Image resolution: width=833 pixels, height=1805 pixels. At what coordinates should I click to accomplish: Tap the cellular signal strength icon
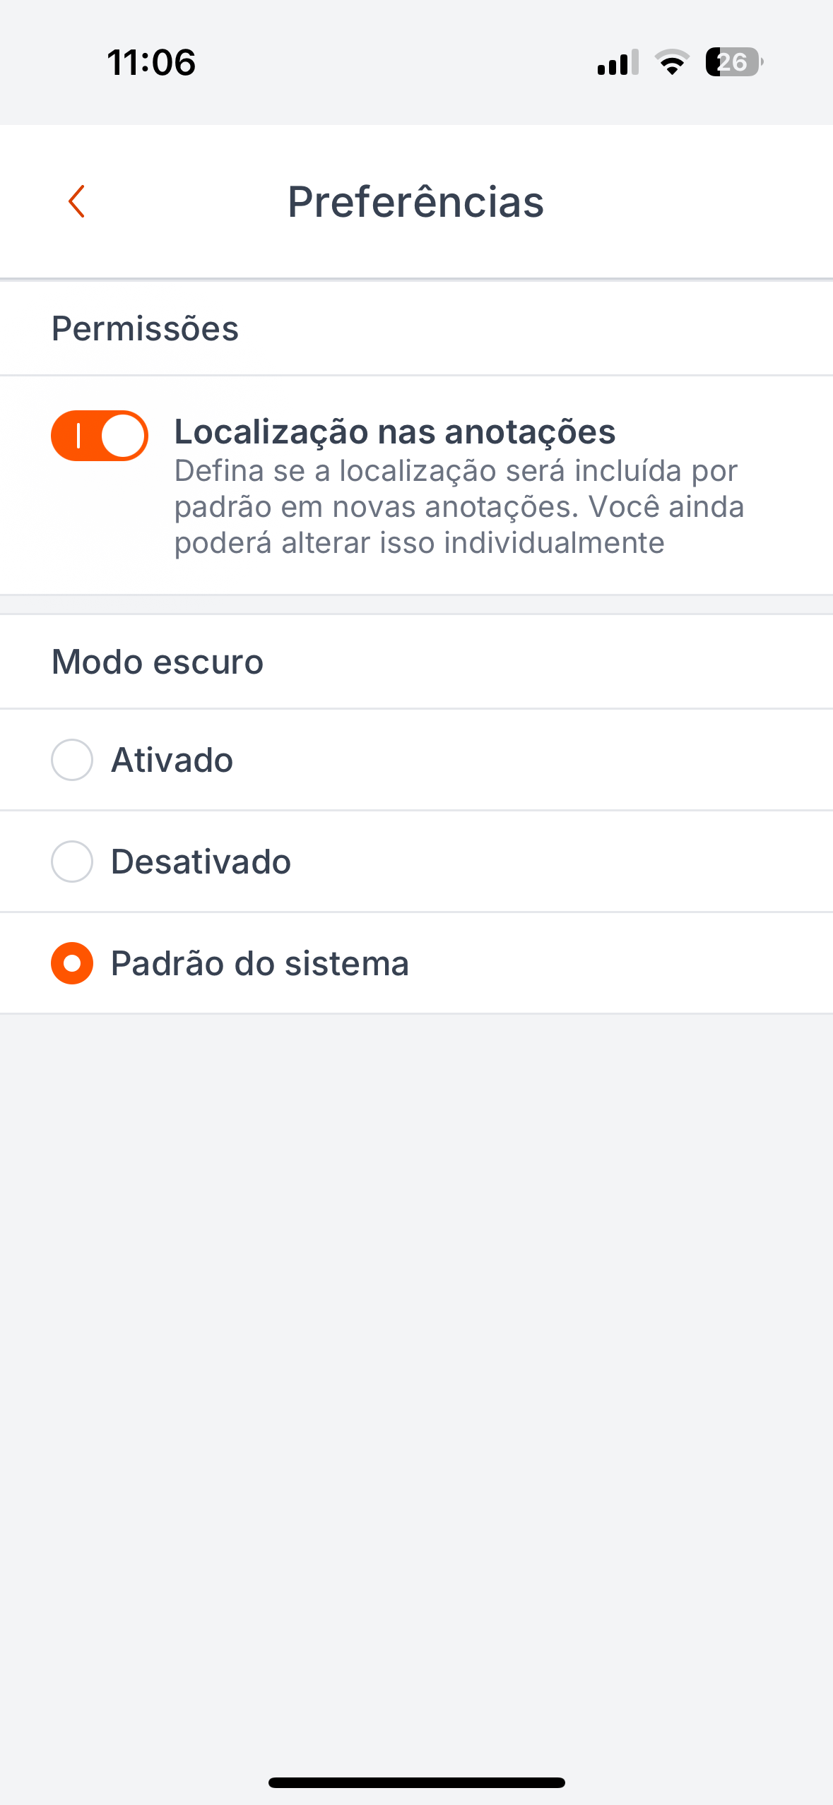(x=618, y=62)
